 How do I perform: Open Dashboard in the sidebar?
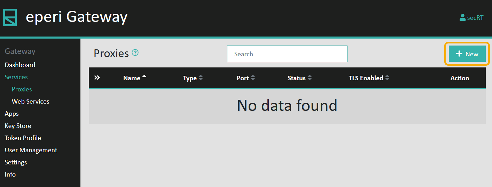(20, 65)
